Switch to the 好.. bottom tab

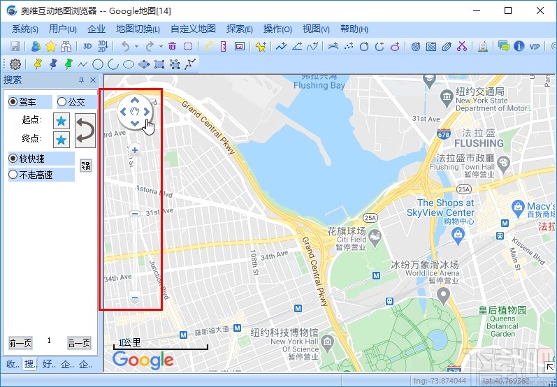49,364
